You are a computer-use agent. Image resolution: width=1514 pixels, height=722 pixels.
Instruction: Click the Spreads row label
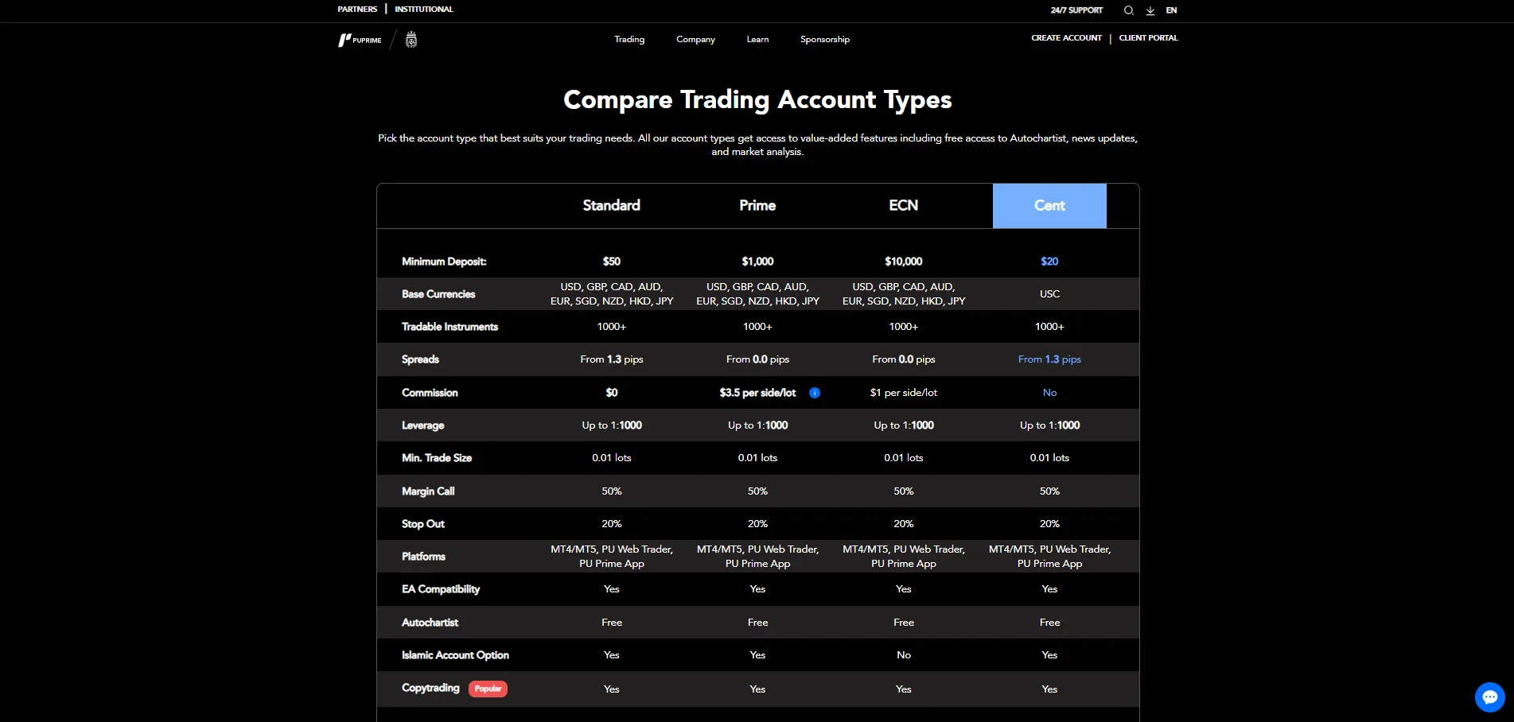point(420,359)
